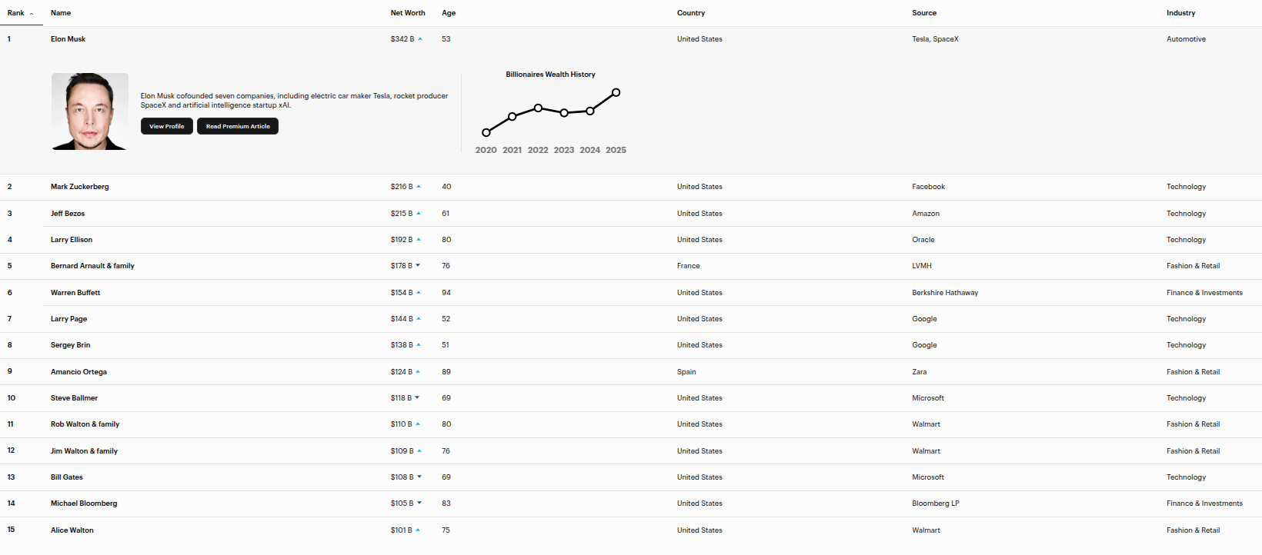The width and height of the screenshot is (1262, 555).
Task: Select the 2020 point on wealth chart
Action: coord(486,132)
